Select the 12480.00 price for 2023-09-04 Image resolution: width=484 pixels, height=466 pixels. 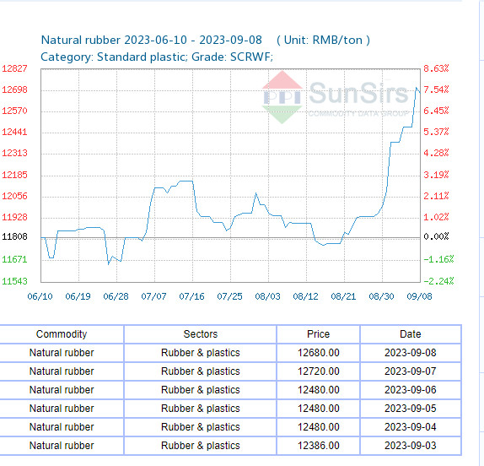(318, 427)
